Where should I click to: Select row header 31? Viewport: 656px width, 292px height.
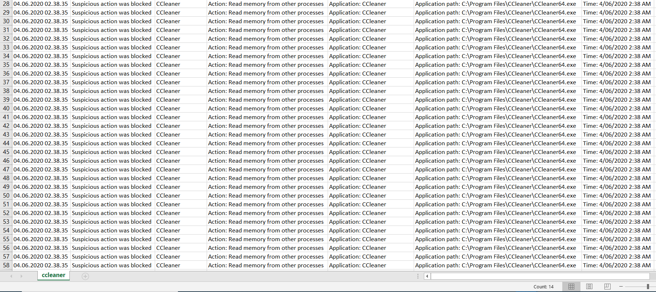pyautogui.click(x=6, y=30)
